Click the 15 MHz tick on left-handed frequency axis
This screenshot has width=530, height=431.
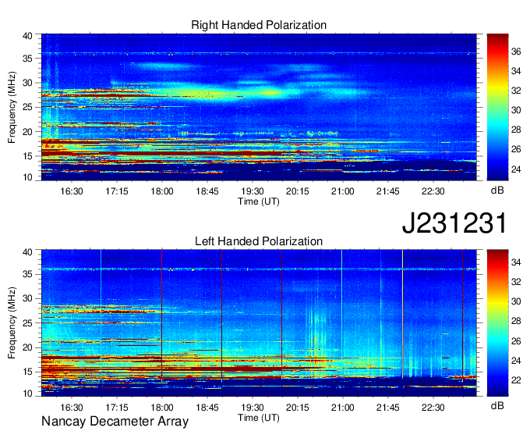[x=28, y=372]
